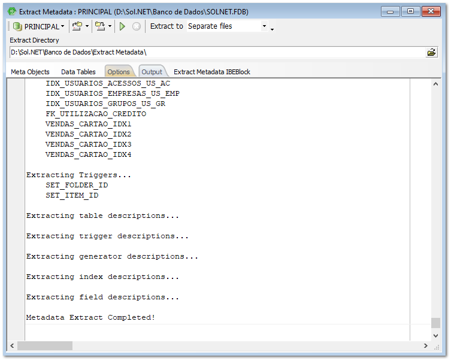Click the line IDX_USUARIOS_EMPRESAS_US_EMP
This screenshot has height=361, width=451.
click(x=113, y=93)
